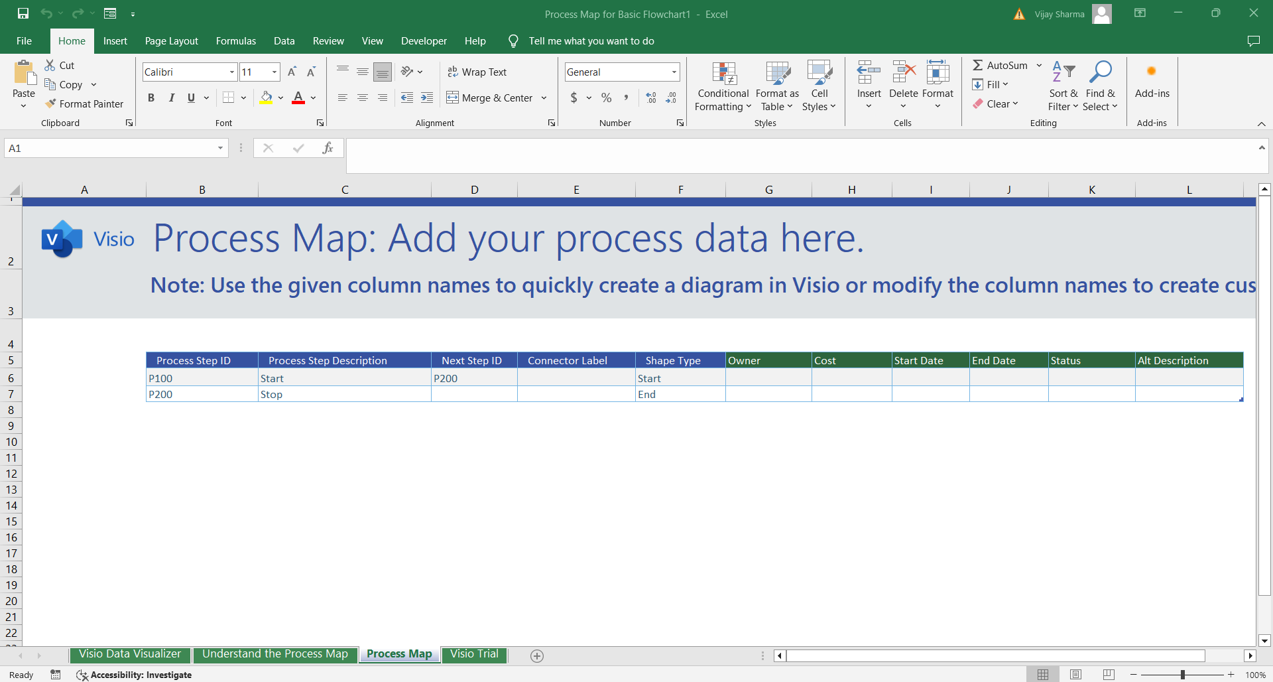Apply the yellow fill color
The width and height of the screenshot is (1273, 682).
[x=266, y=98]
